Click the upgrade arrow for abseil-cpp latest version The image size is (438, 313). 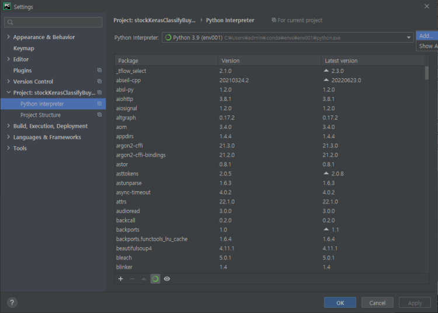pos(326,80)
